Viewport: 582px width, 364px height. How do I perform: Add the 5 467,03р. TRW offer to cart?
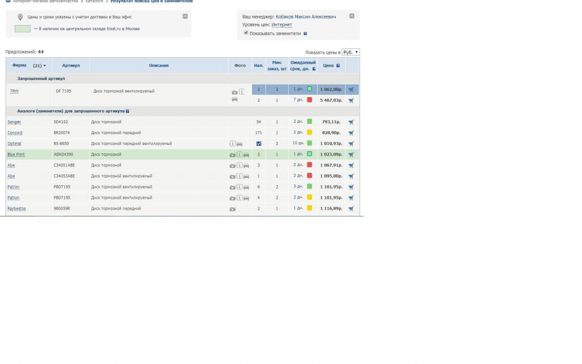351,101
